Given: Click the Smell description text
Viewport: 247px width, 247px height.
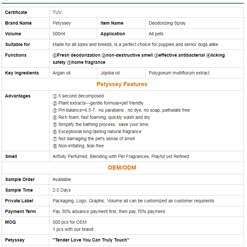Looking at the screenshot, I should (x=121, y=156).
